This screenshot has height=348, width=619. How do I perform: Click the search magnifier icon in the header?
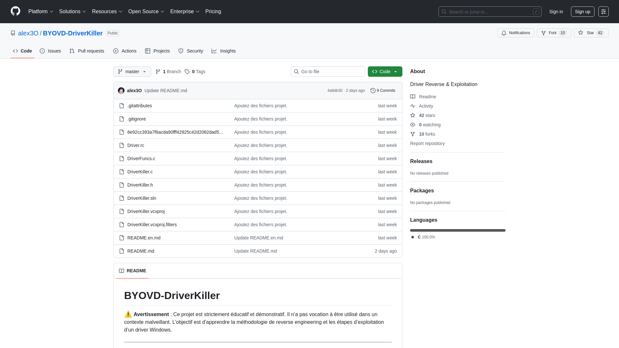click(x=444, y=12)
